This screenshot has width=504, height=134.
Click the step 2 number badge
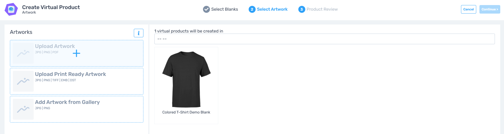(252, 9)
